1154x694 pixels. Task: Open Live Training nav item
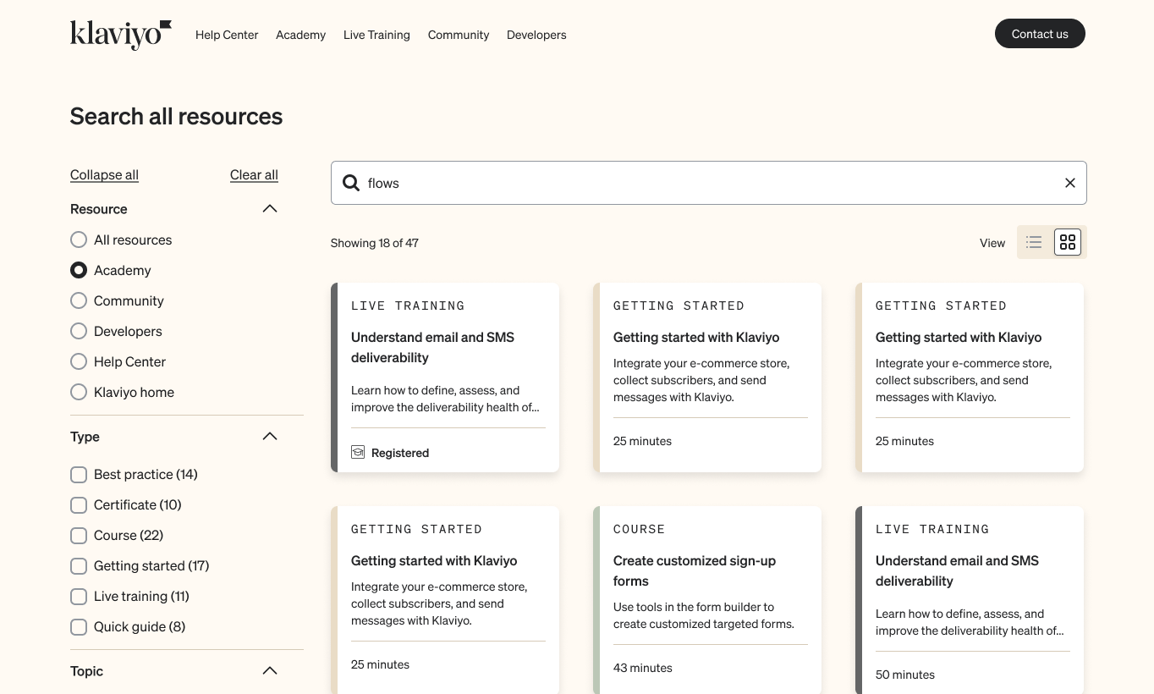pyautogui.click(x=376, y=35)
